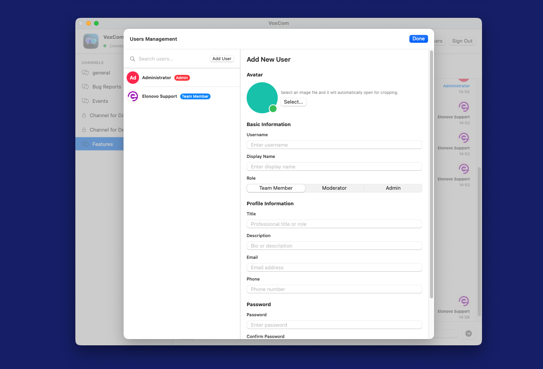The width and height of the screenshot is (543, 369).
Task: Focus the Enter display name field
Action: point(334,166)
